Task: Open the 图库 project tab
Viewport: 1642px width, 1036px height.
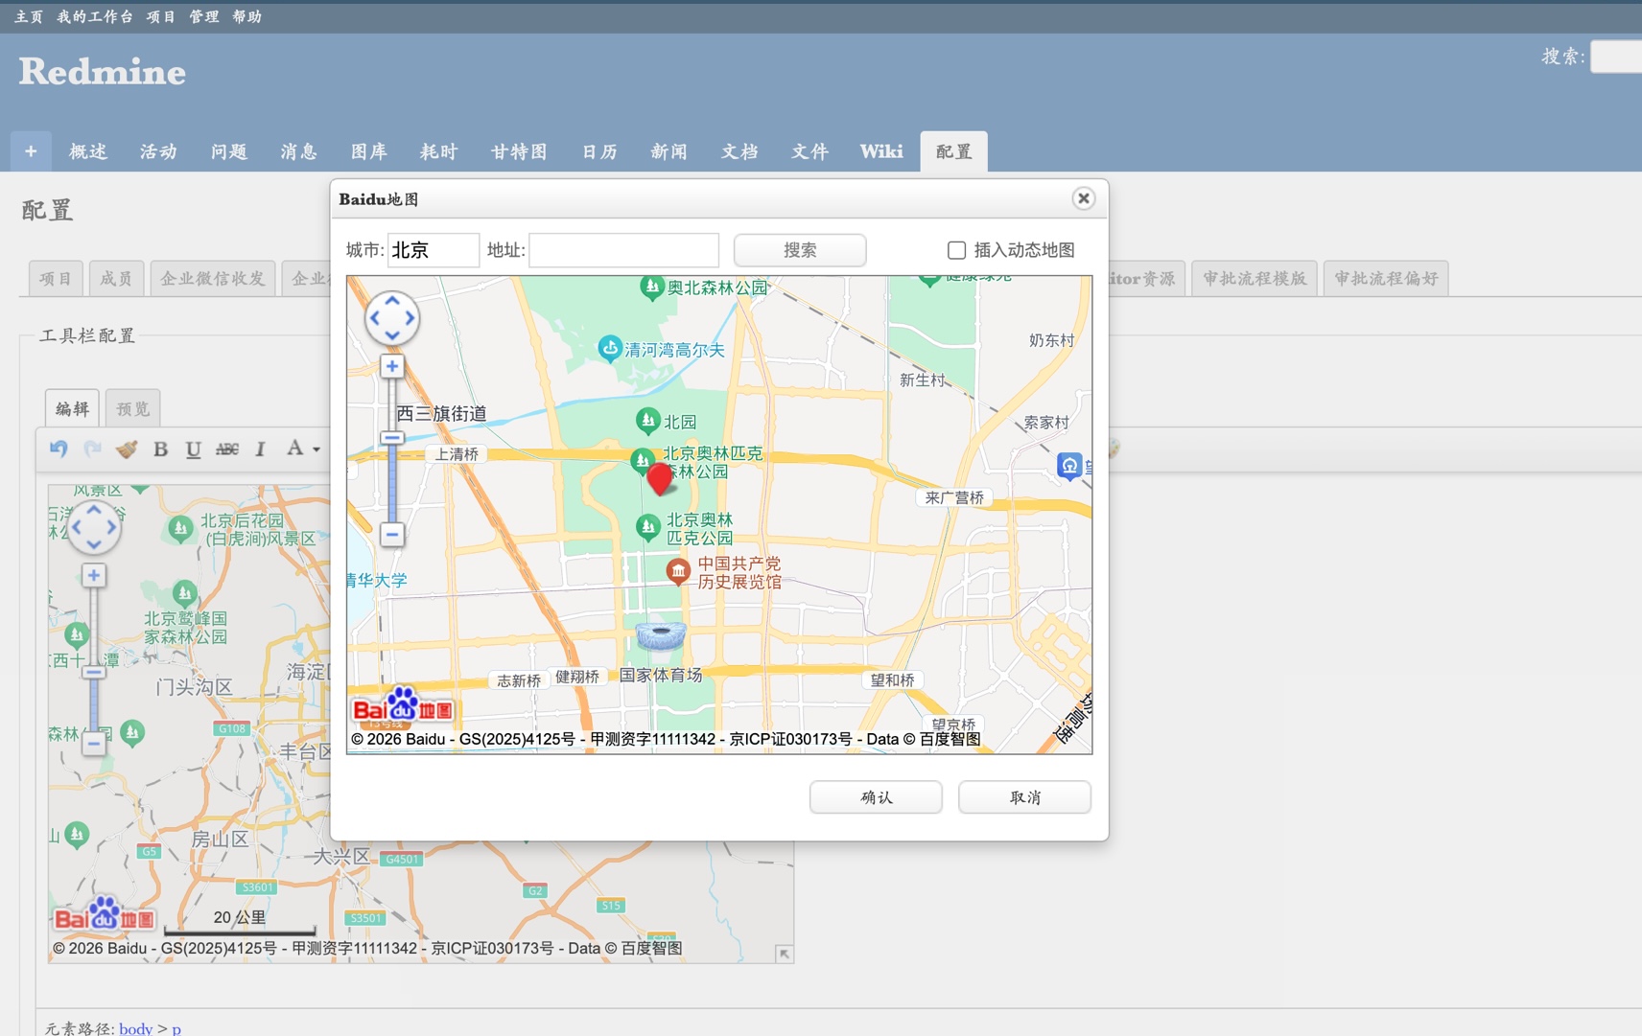Action: click(x=369, y=151)
